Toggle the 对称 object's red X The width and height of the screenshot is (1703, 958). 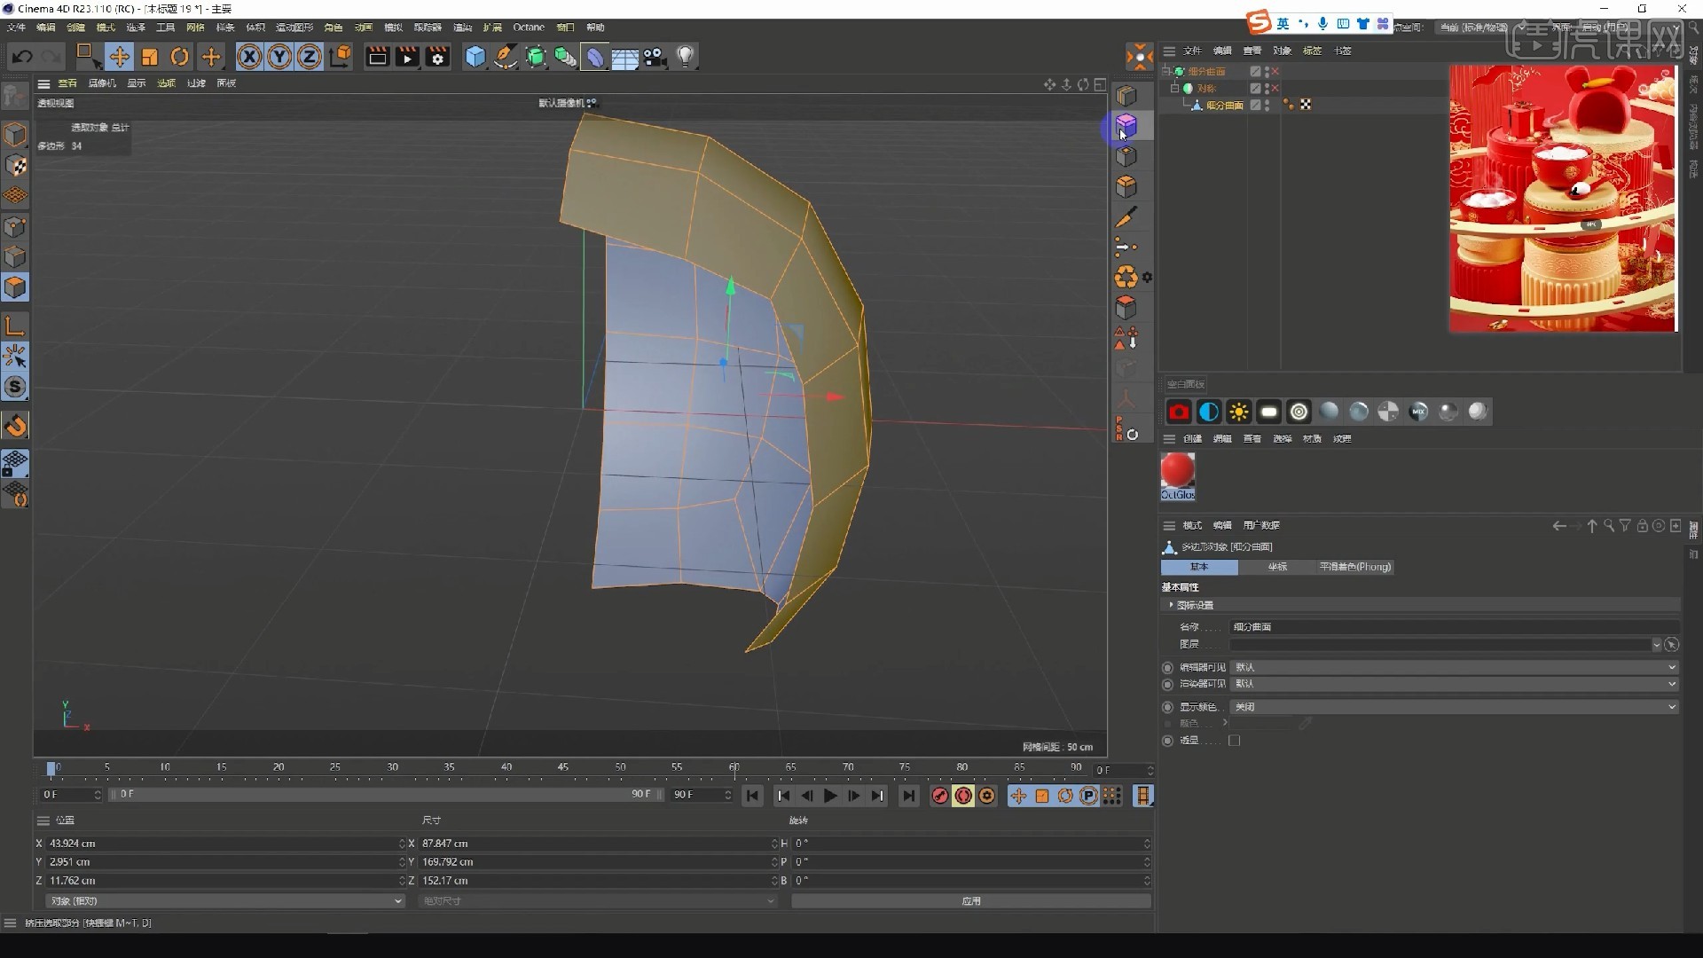click(1275, 88)
